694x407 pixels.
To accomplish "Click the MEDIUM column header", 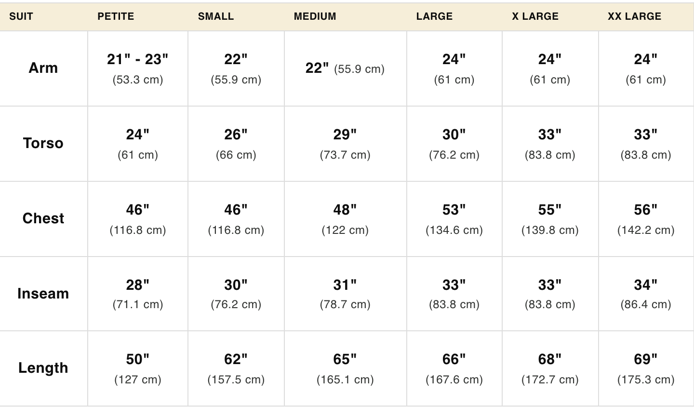I will (x=315, y=16).
